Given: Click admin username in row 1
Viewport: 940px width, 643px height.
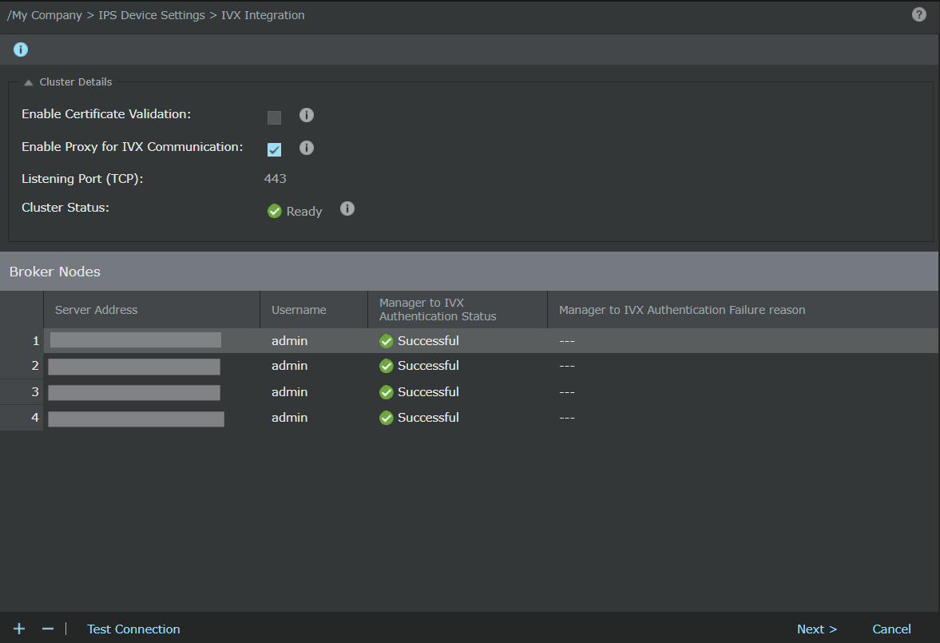Looking at the screenshot, I should (x=290, y=341).
